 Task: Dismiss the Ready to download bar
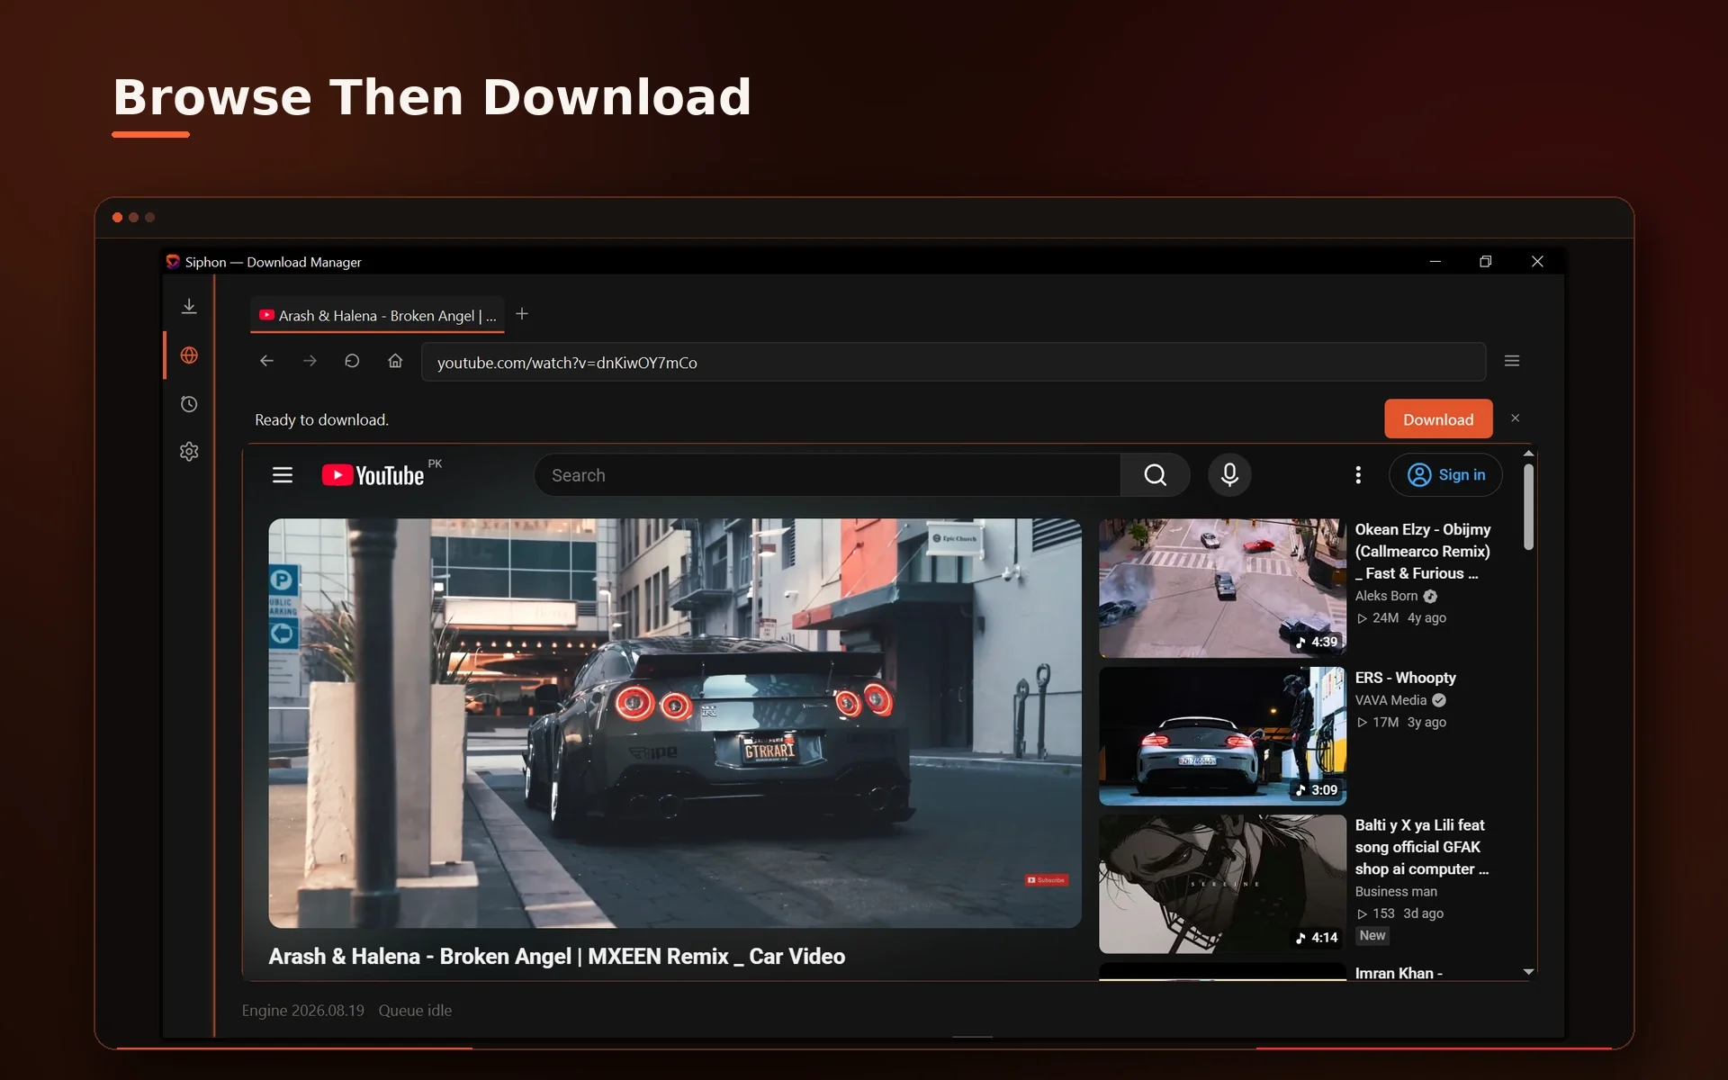(1516, 418)
